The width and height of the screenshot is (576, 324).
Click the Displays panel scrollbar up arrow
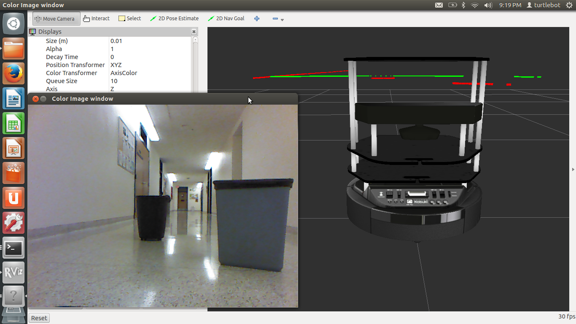pos(195,40)
